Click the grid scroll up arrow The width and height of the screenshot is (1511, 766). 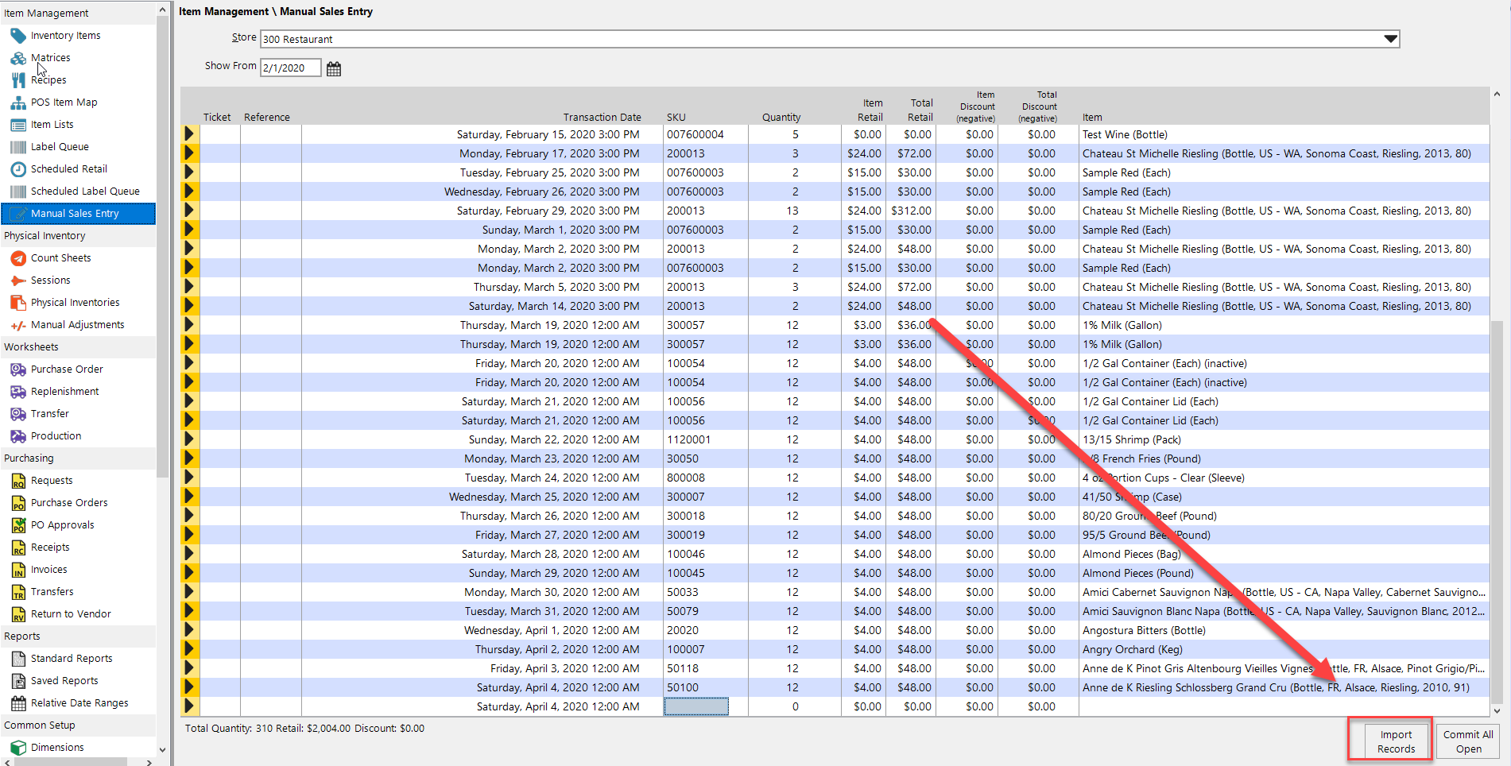coord(1497,94)
